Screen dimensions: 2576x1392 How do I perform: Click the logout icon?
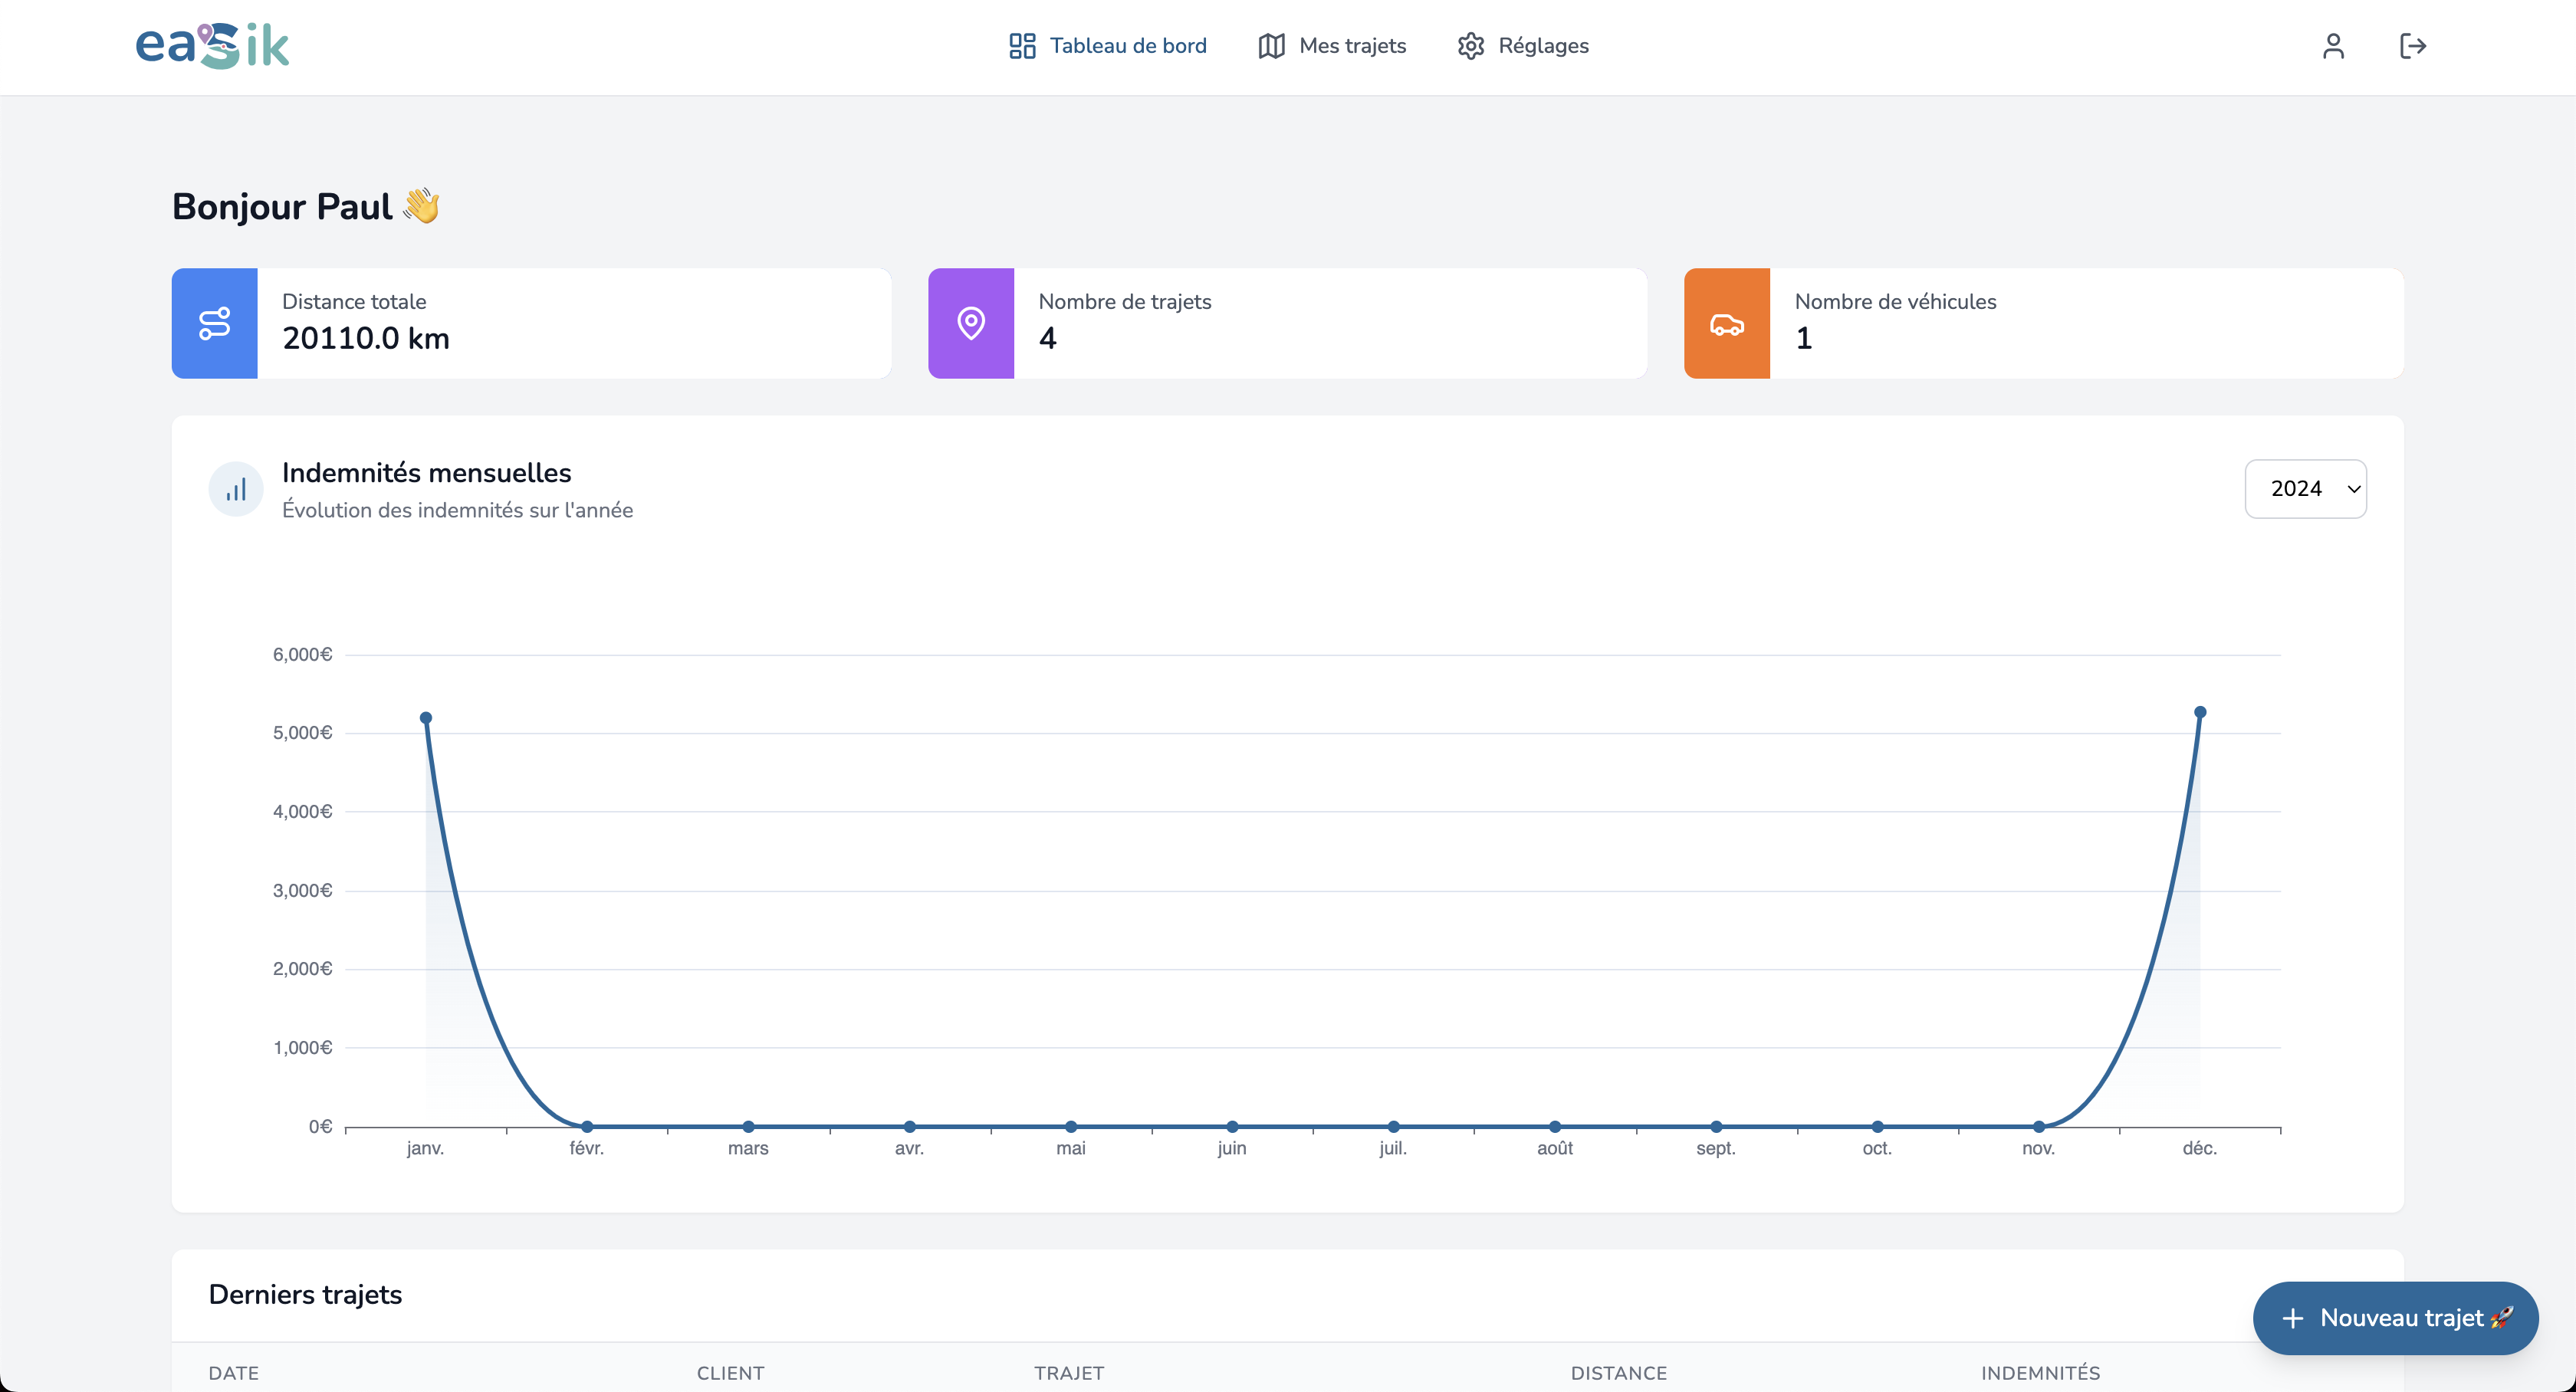coord(2413,46)
